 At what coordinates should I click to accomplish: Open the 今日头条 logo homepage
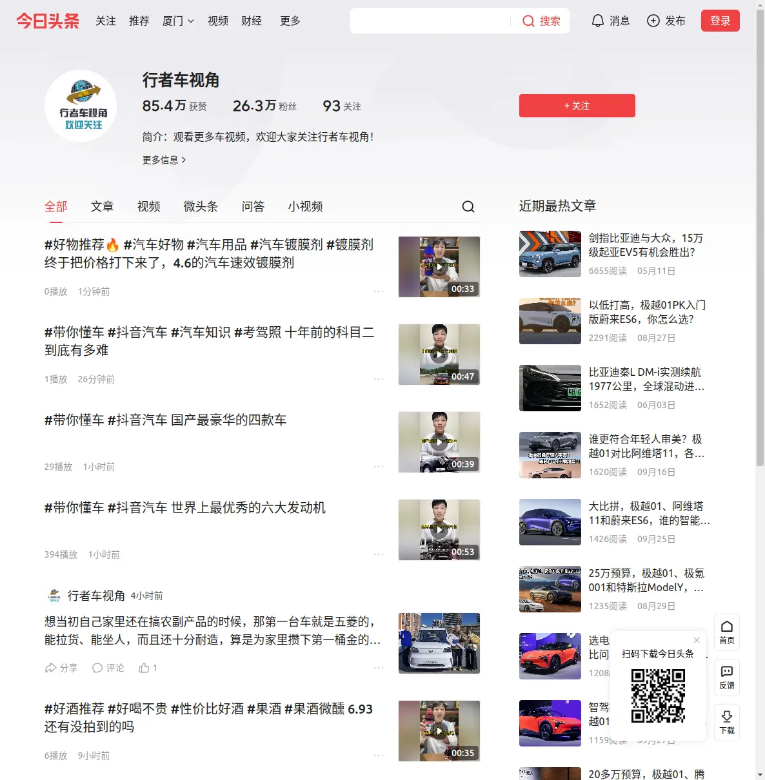[48, 21]
